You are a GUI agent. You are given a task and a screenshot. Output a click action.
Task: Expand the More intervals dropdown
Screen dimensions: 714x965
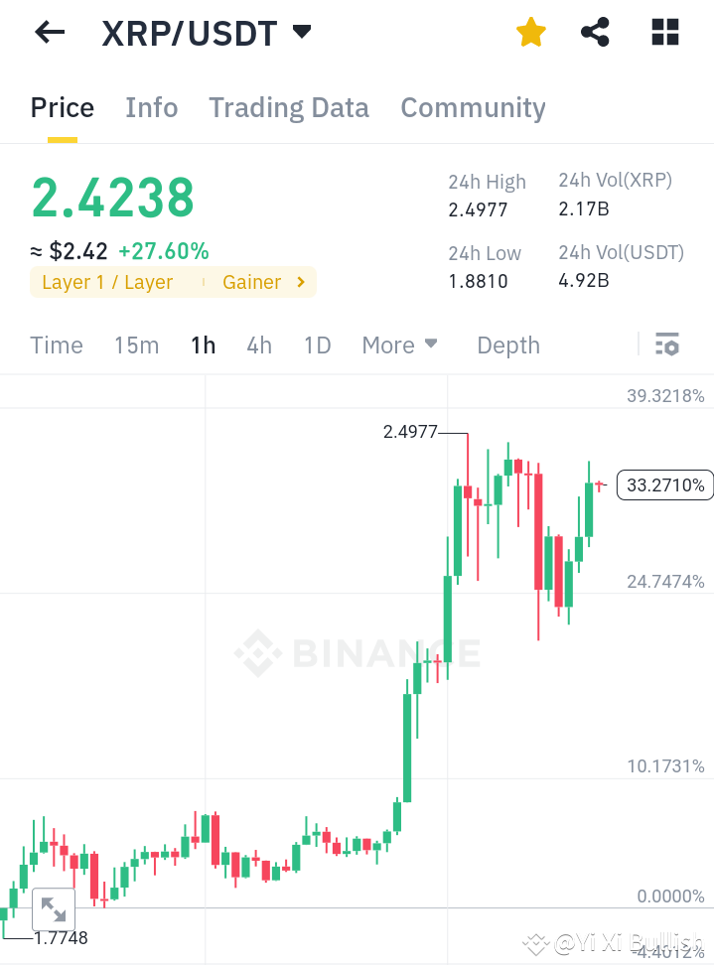pyautogui.click(x=399, y=345)
